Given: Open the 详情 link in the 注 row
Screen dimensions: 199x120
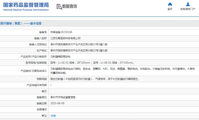Looking at the screenshot, I should [x=53, y=116].
